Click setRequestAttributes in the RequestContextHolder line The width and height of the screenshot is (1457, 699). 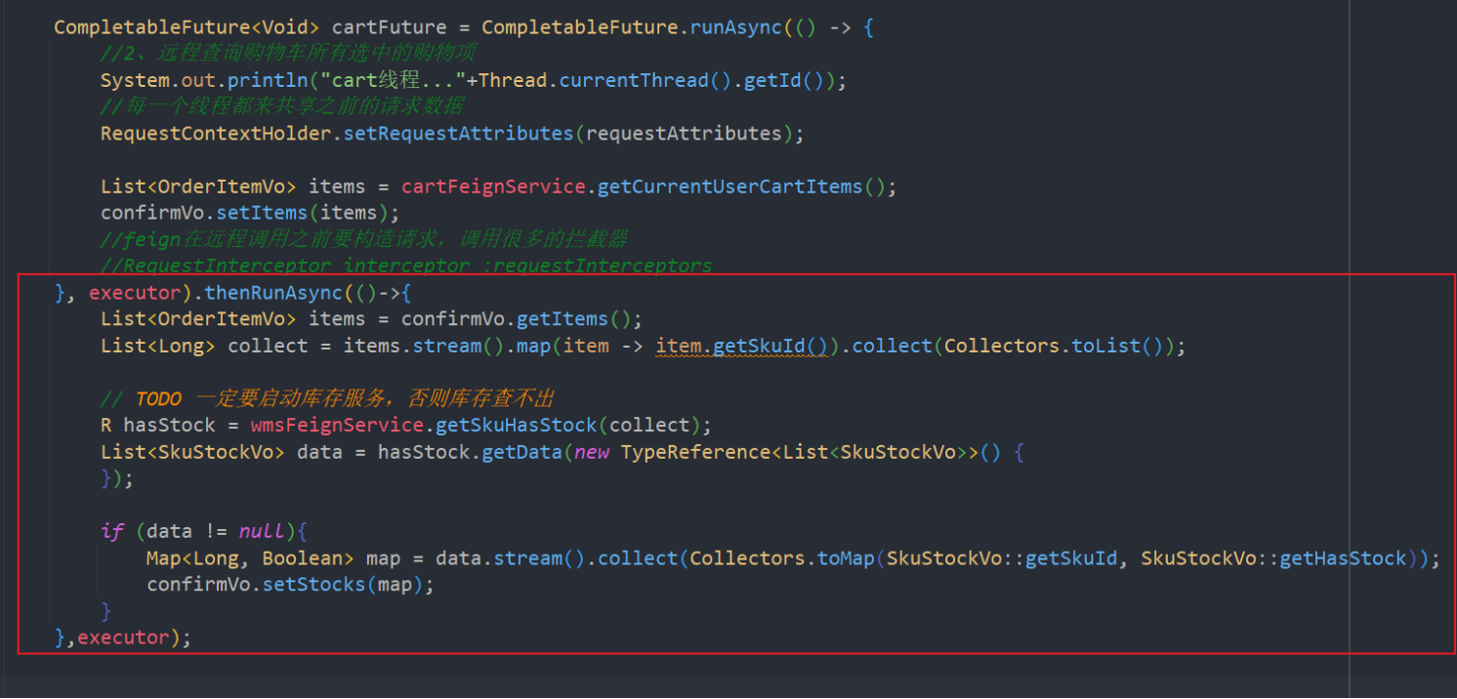(x=458, y=133)
